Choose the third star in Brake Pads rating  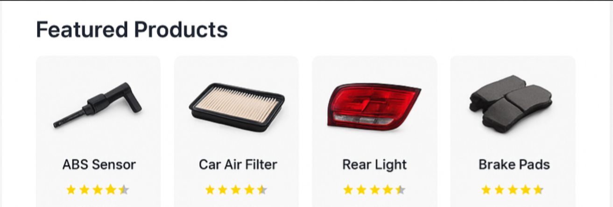(512, 190)
